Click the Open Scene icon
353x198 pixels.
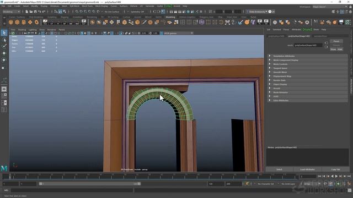click(31, 12)
